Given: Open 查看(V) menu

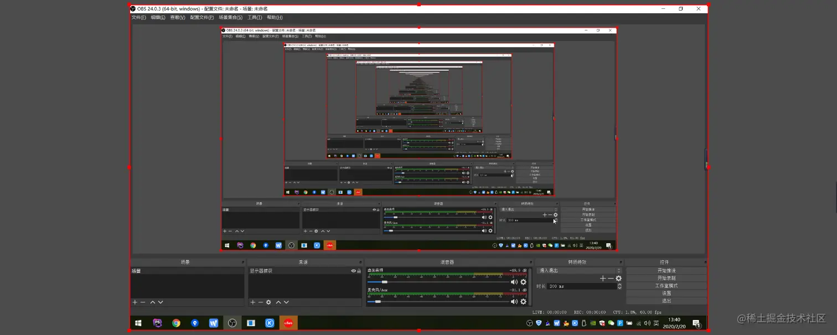Looking at the screenshot, I should [178, 18].
